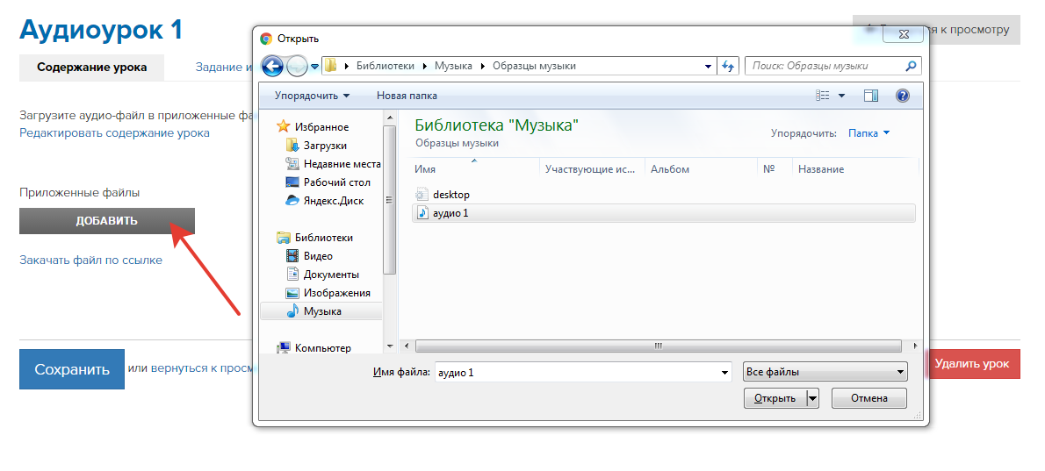
Task: Click Новая папка in toolbar
Action: click(407, 96)
